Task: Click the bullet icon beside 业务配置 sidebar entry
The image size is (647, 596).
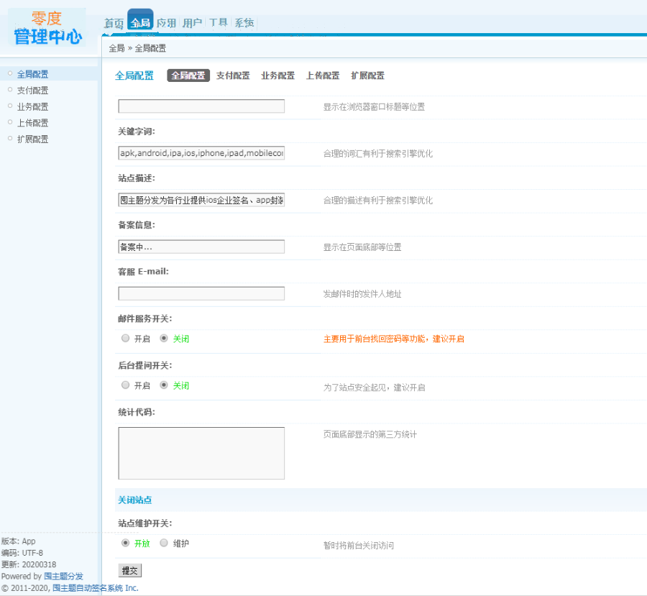Action: coord(9,106)
